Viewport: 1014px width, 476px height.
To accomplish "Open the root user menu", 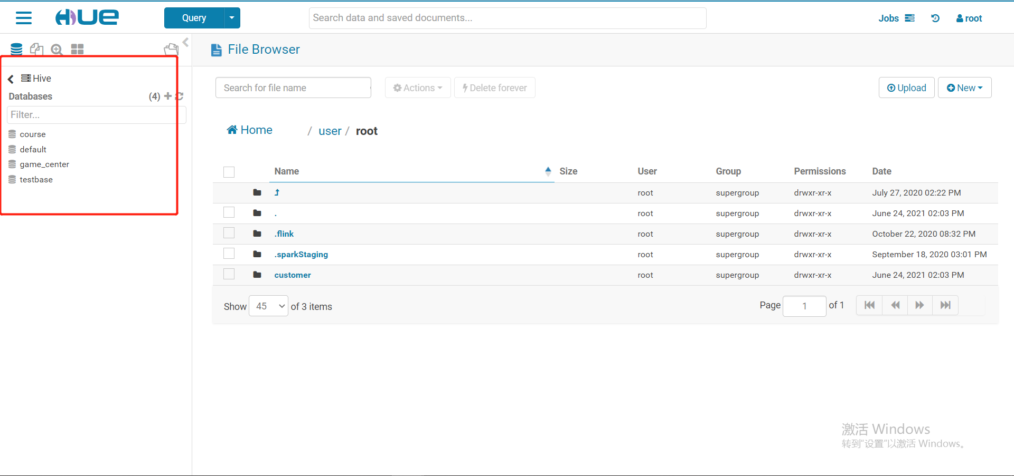I will click(x=969, y=18).
